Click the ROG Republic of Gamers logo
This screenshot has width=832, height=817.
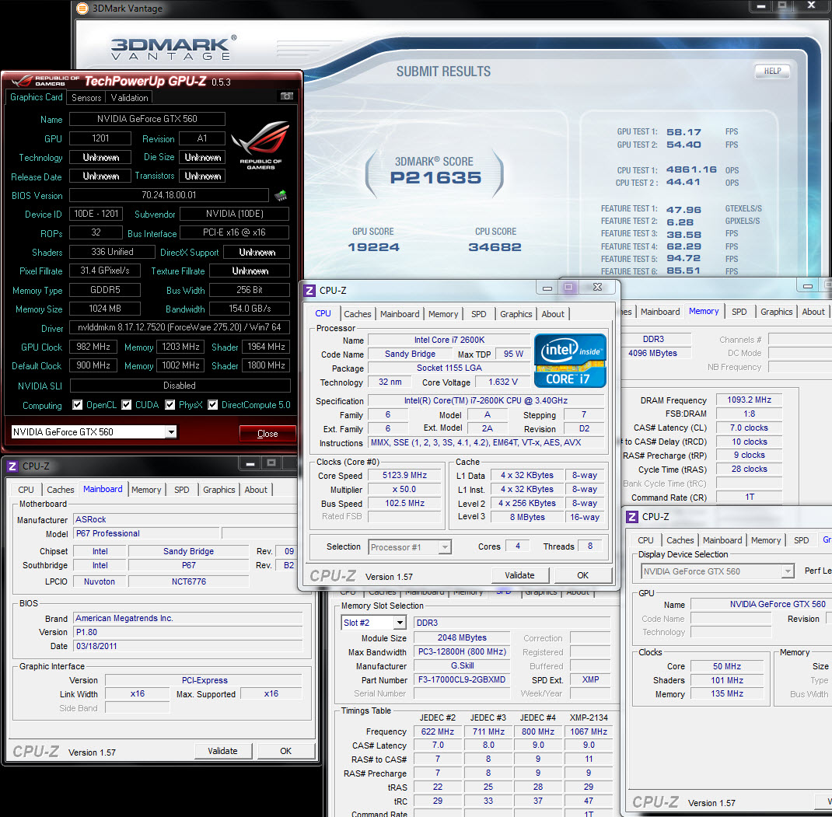click(260, 145)
